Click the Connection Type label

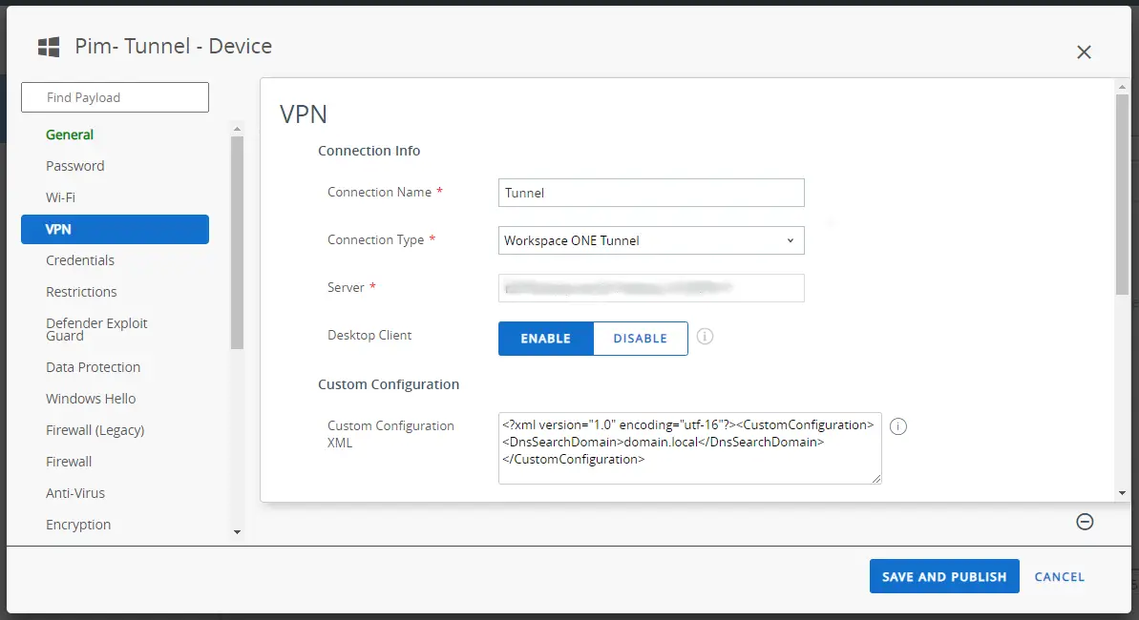click(x=375, y=240)
